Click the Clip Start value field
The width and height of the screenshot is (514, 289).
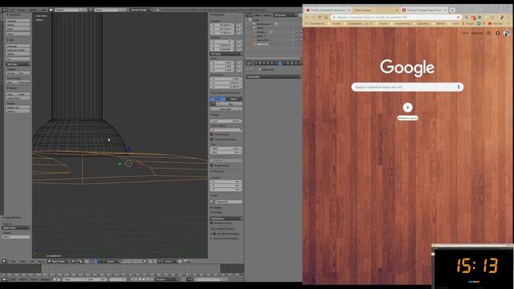pos(226,149)
